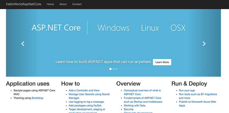Click the HelloWorldAspNetCore brand link
The width and height of the screenshot is (229, 113).
pos(23,4)
